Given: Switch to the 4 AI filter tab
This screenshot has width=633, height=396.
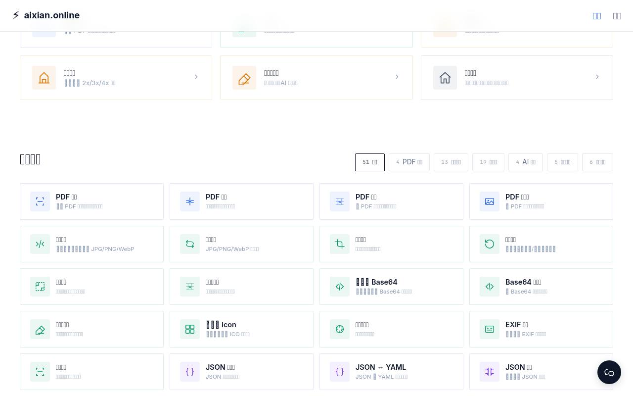Looking at the screenshot, I should point(526,162).
